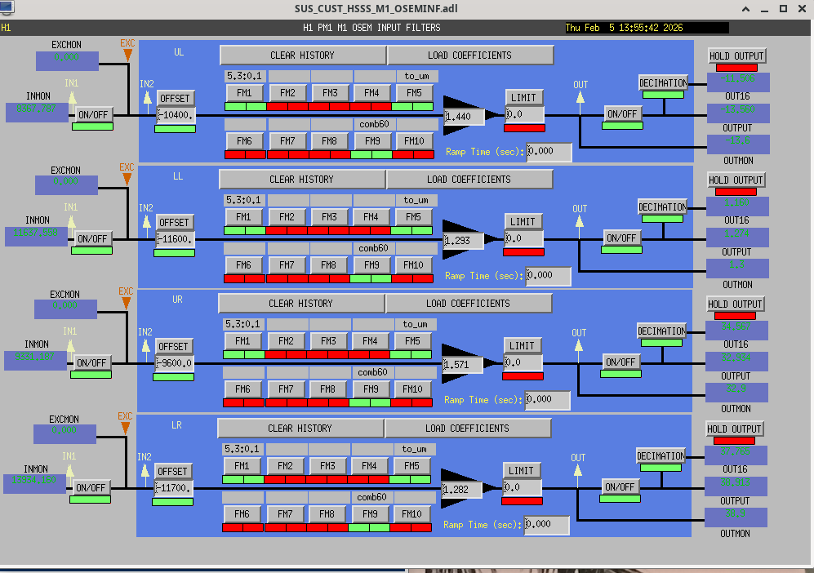Click the LIMIT button in UR row

click(523, 345)
